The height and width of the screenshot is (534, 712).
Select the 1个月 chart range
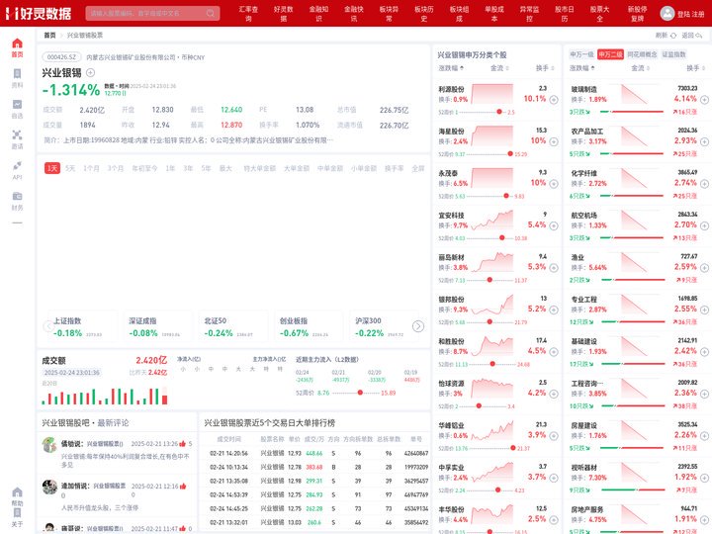(x=91, y=168)
